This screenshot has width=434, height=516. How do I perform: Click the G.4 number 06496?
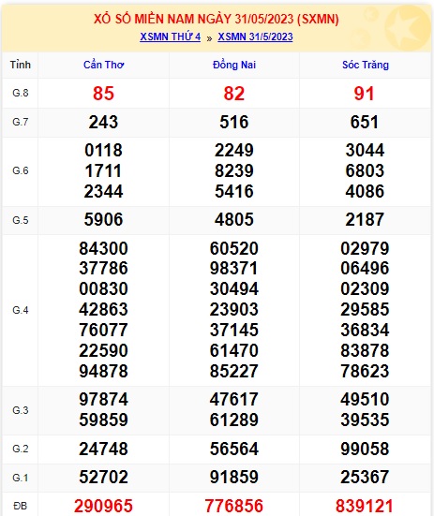(365, 268)
